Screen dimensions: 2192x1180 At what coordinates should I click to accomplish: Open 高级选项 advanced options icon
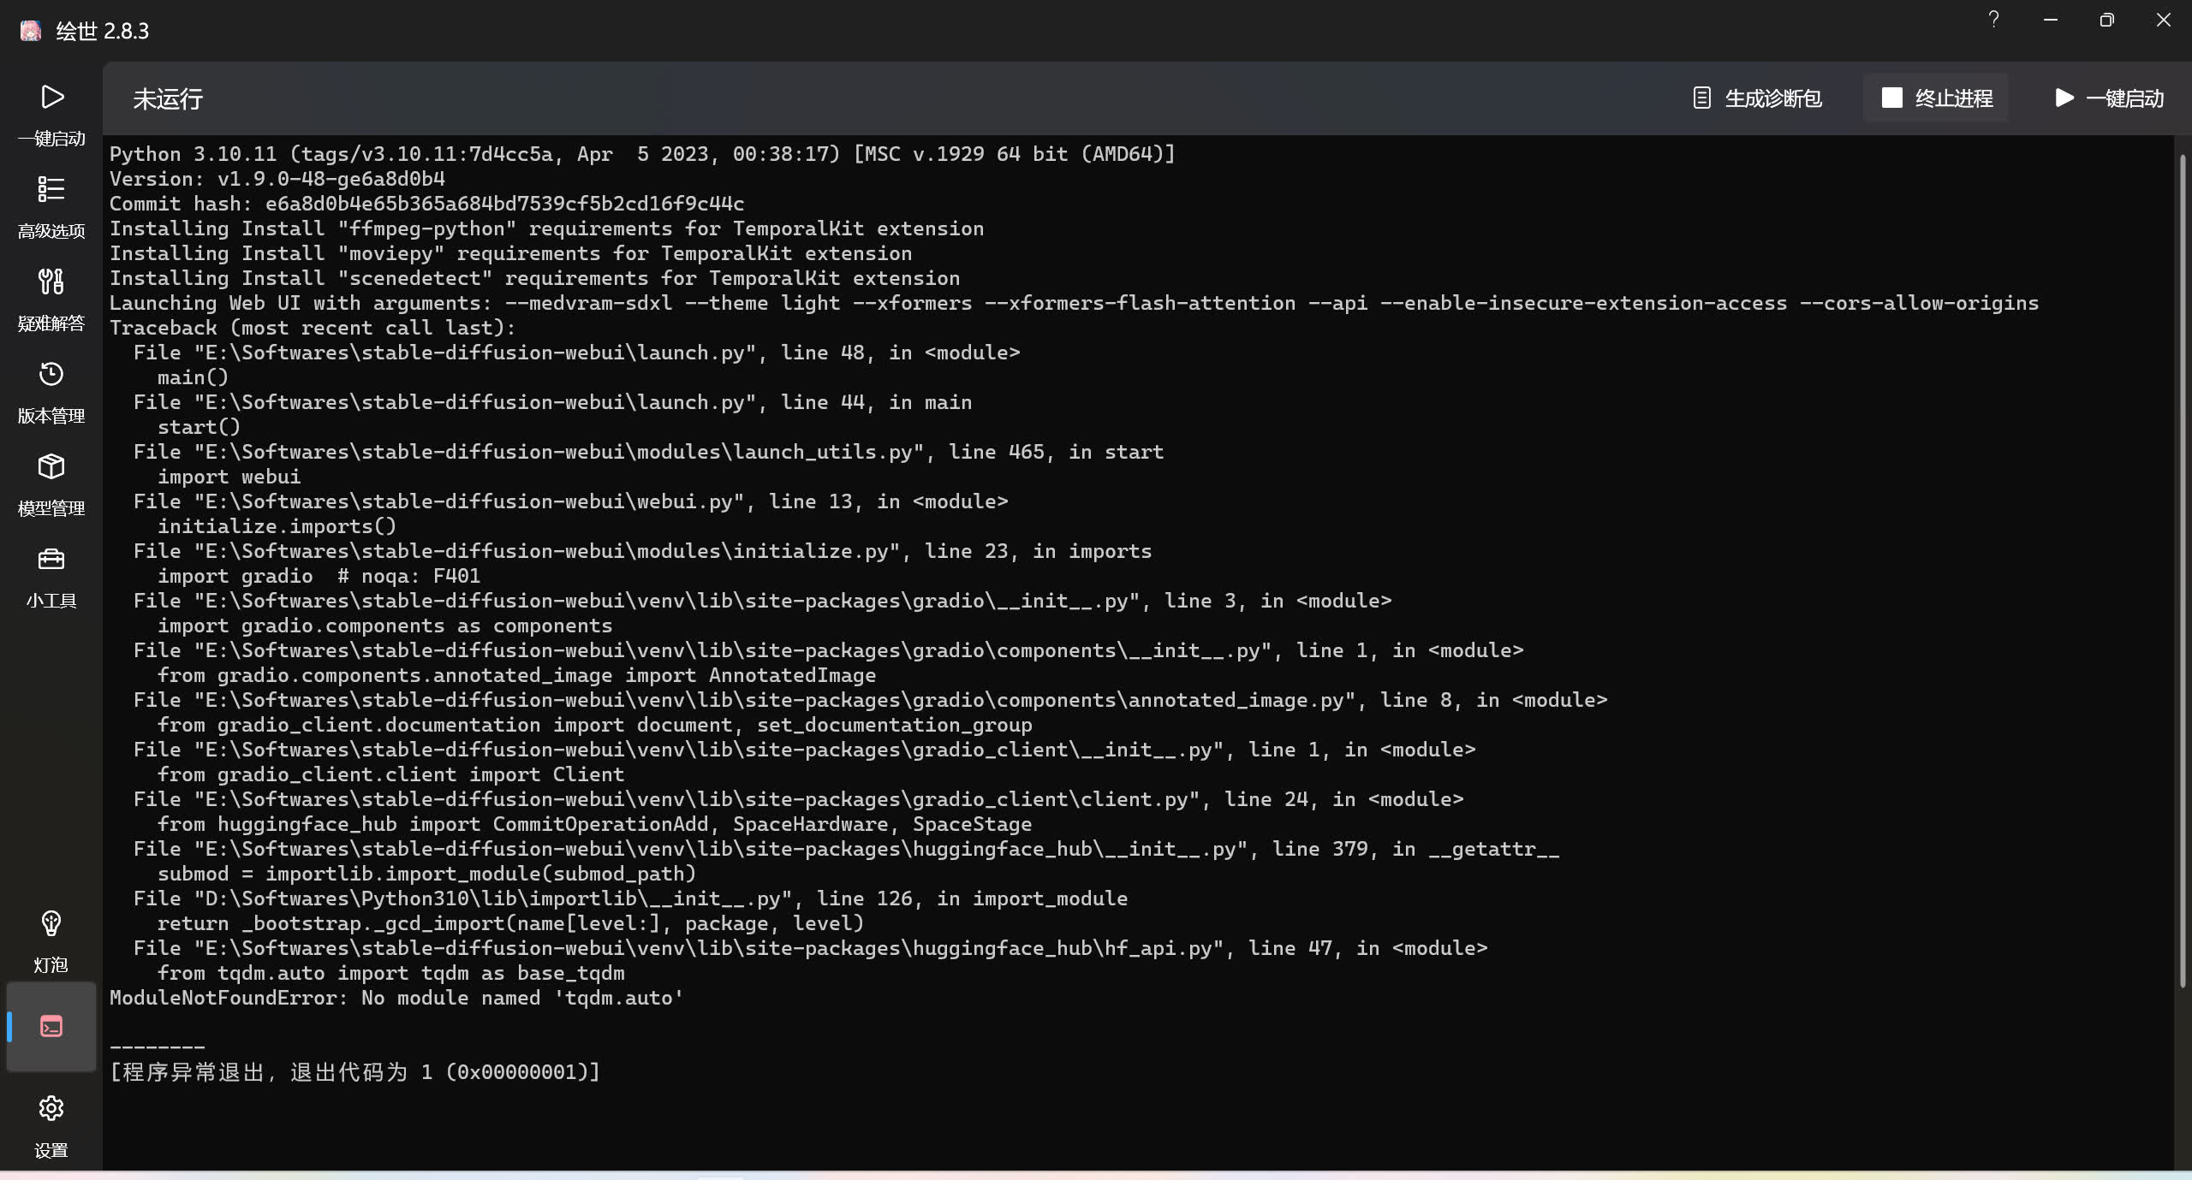51,189
